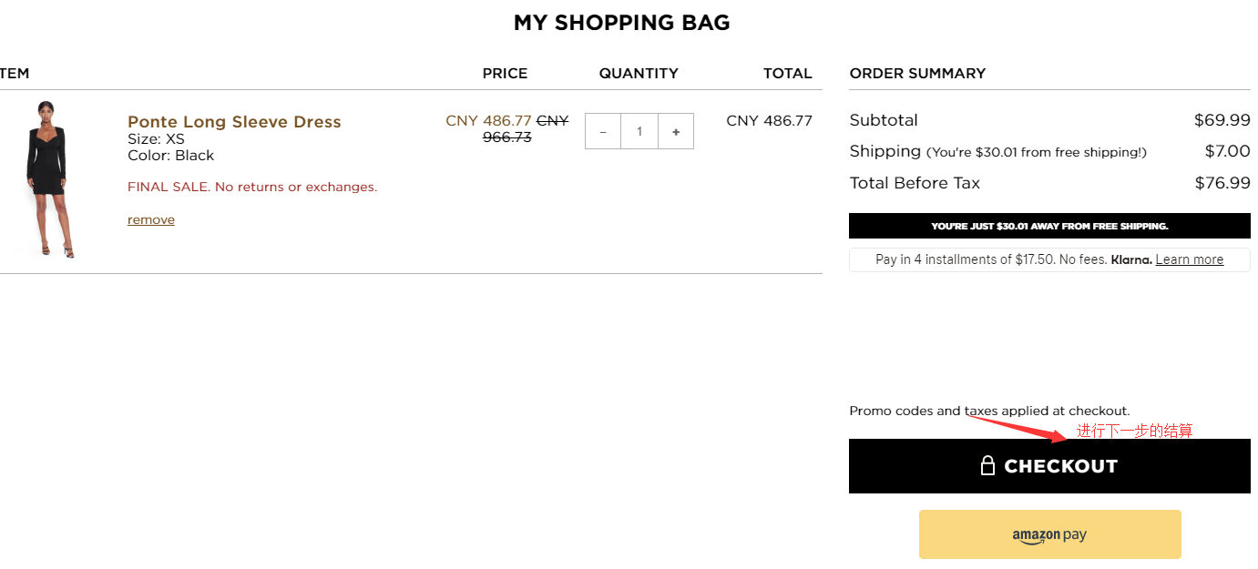The image size is (1258, 569).
Task: Click the free shipping promo banner
Action: [x=1049, y=226]
